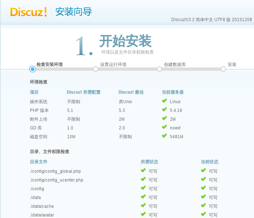The height and width of the screenshot is (218, 254).
Task: Select the 创建数据库 step label
Action: coord(175,65)
